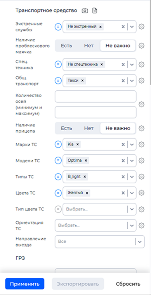The width and height of the screenshot is (151, 295).
Task: Open gear settings for Спец. техника
Action: (x=141, y=64)
